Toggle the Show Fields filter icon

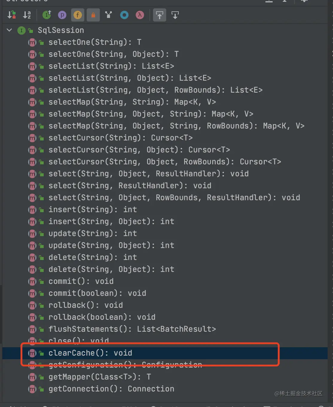(78, 15)
